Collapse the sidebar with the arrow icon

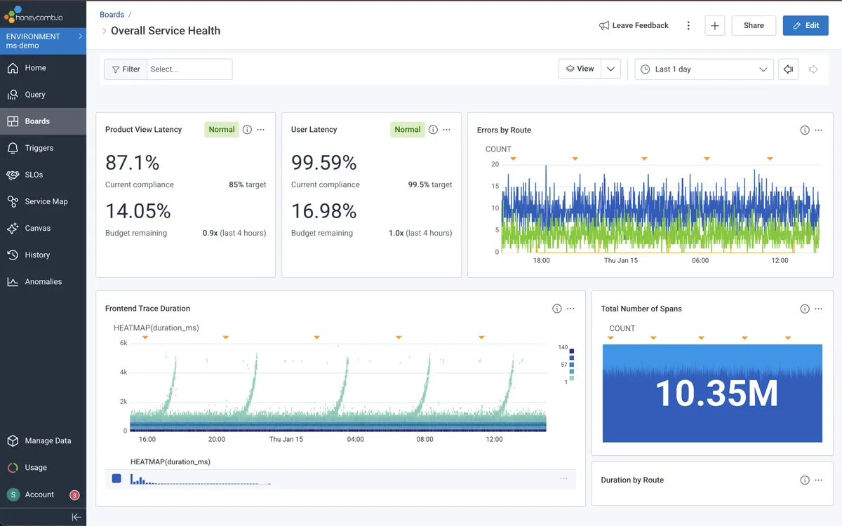76,517
